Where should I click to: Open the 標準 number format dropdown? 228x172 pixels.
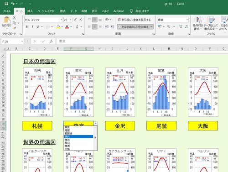(187, 20)
